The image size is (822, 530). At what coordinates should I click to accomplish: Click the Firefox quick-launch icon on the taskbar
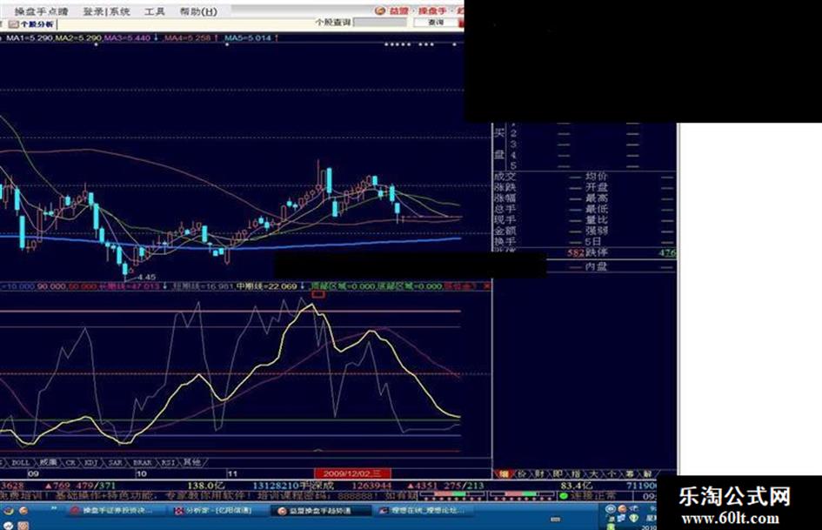23,511
